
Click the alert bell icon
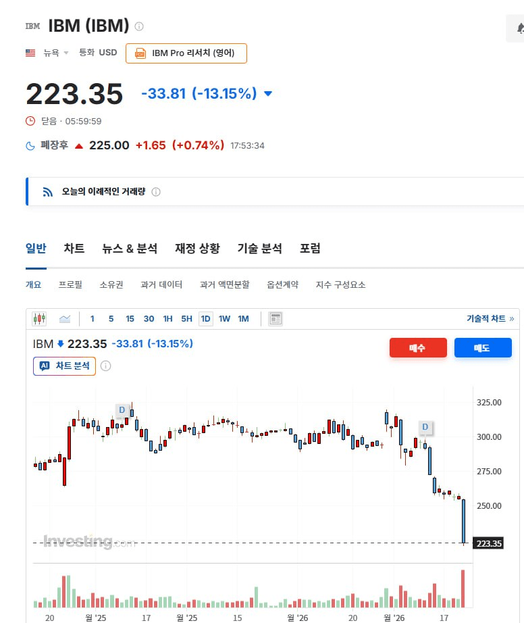click(x=519, y=28)
